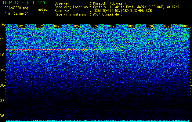Click the 0.7 frequency axis label
The image size is (192, 122).
(2, 101)
